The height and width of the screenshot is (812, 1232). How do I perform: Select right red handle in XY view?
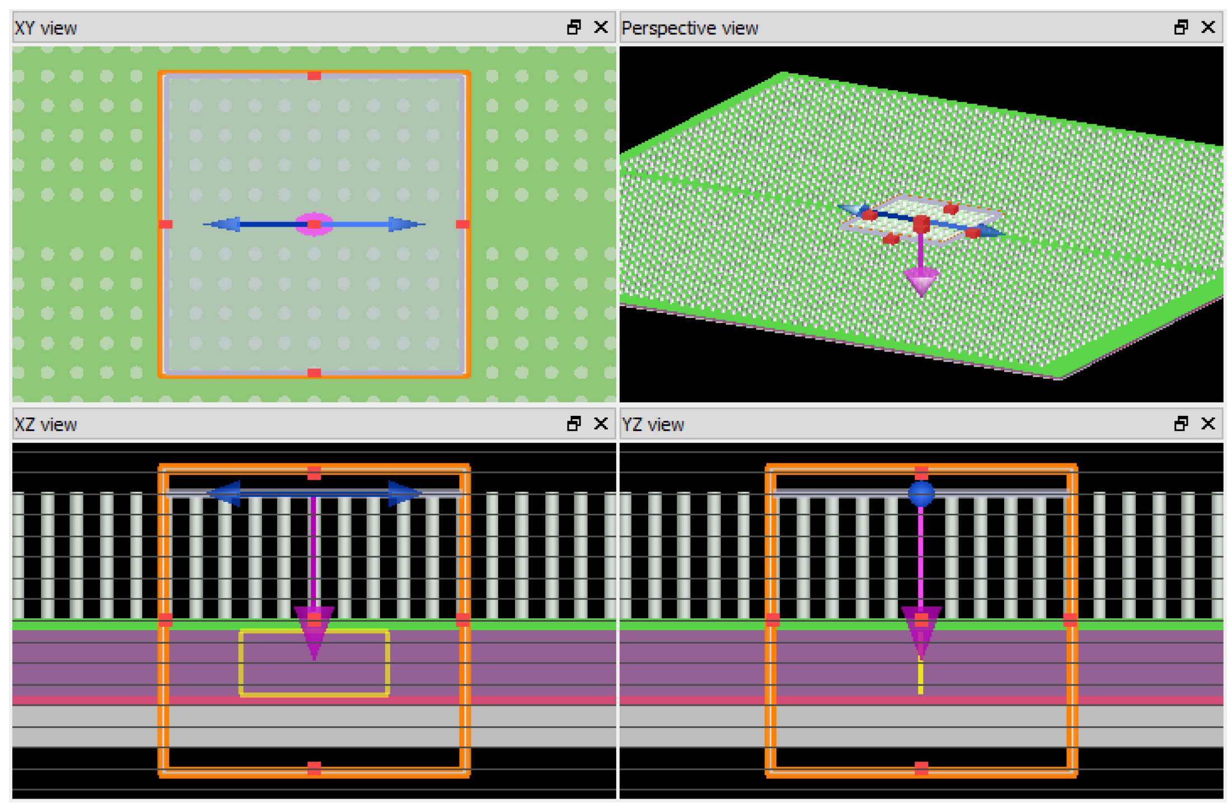click(462, 224)
